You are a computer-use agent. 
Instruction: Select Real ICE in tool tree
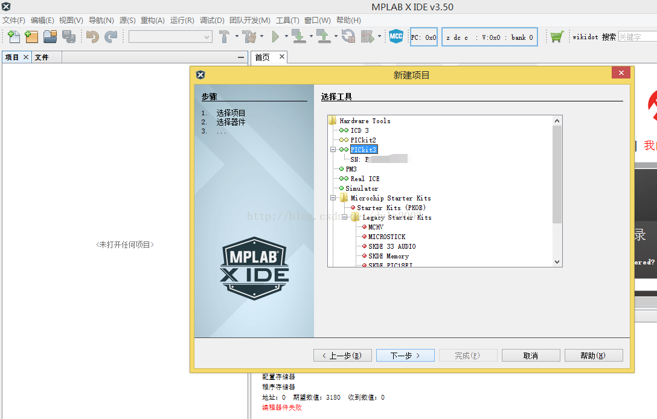pyautogui.click(x=365, y=179)
